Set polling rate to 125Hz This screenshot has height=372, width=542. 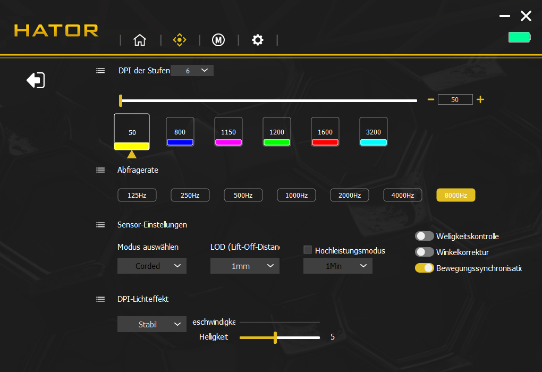coord(137,195)
